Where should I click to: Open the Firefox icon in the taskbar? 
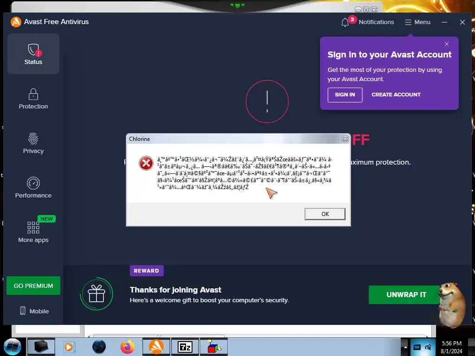click(127, 347)
